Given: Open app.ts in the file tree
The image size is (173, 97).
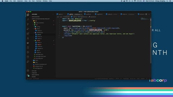Looking at the screenshot, I should point(38,50).
